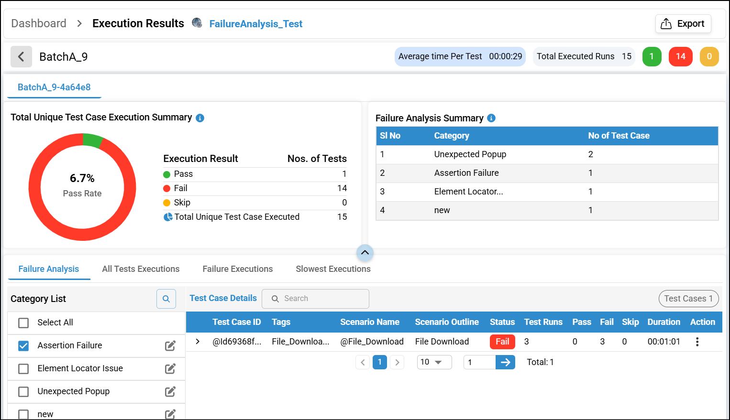The width and height of the screenshot is (730, 420).
Task: Click the pass rate donut chart
Action: [x=82, y=187]
